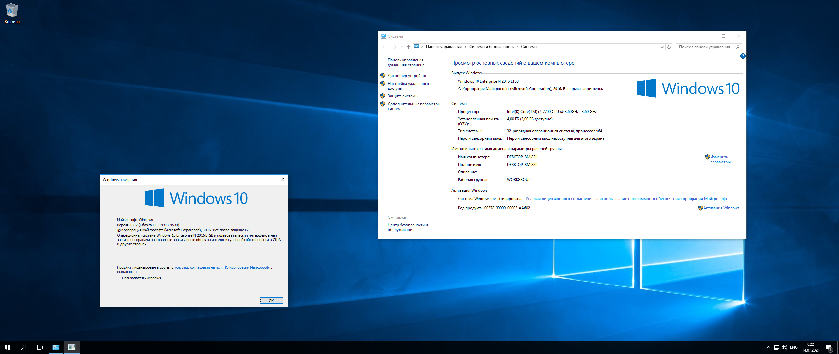Click the shield icon beside Защита системы
This screenshot has height=354, width=839.
[x=383, y=96]
